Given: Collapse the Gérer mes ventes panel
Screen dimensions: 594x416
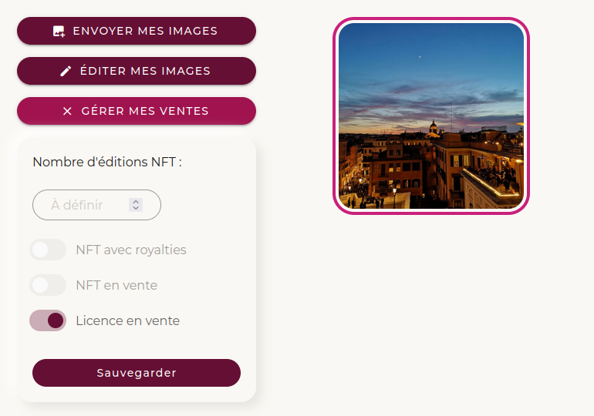Looking at the screenshot, I should [x=137, y=111].
